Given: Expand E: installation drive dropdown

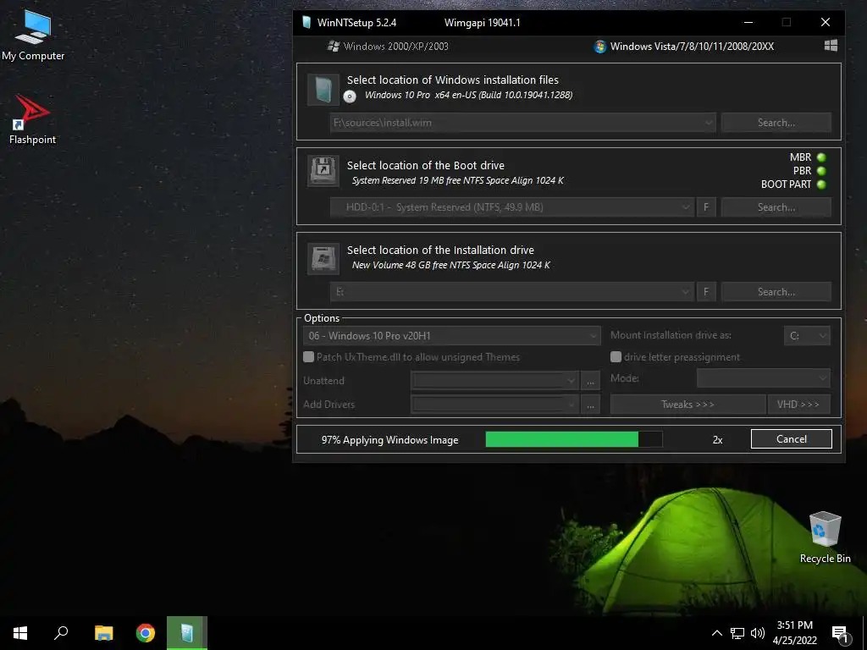Looking at the screenshot, I should click(x=686, y=292).
